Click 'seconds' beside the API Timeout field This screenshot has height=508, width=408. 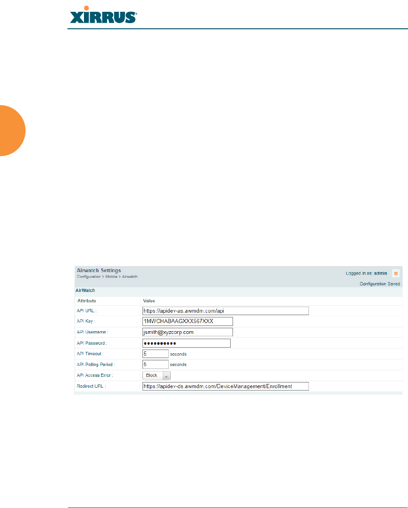178,354
